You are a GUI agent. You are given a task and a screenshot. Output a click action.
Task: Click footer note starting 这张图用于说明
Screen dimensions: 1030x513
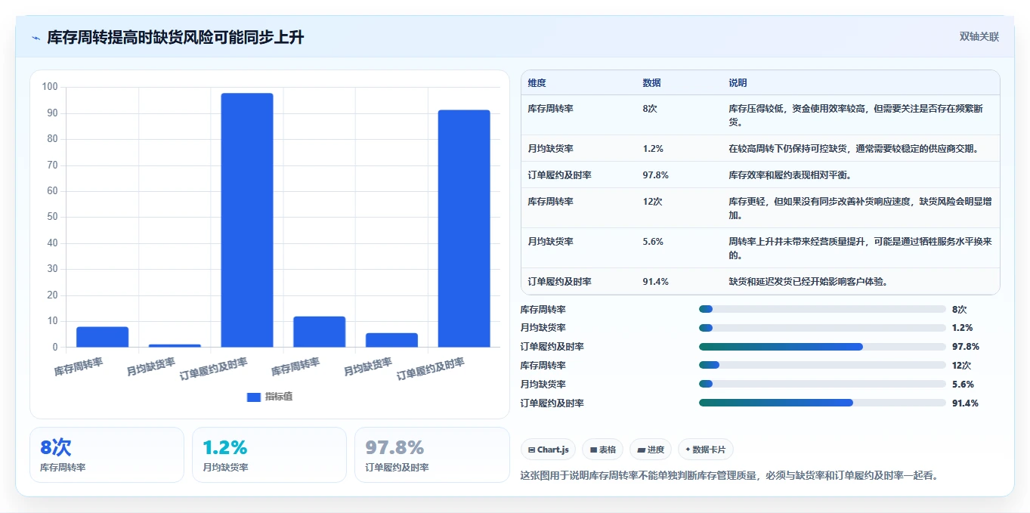[729, 476]
